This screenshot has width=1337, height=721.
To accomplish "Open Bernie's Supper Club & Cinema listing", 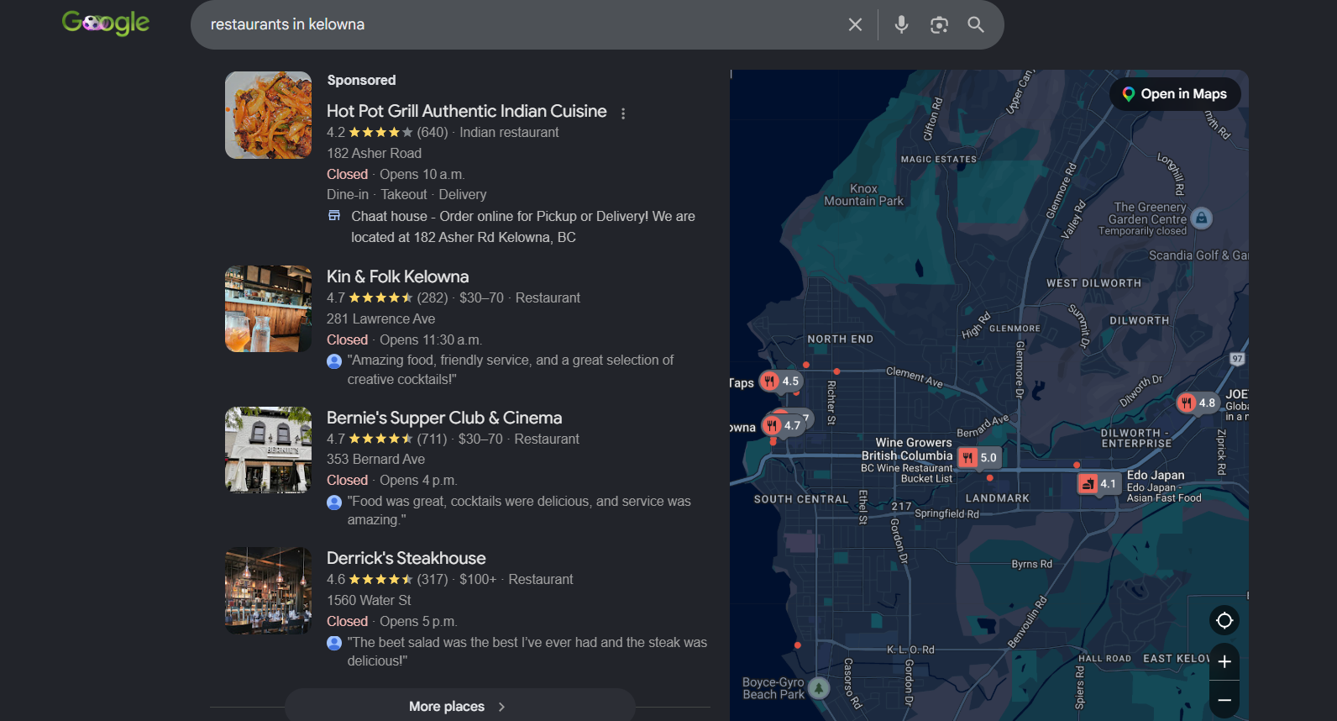I will 444,418.
